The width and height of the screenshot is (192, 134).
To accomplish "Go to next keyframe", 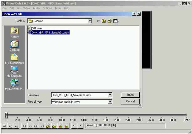I will tap(54, 126).
